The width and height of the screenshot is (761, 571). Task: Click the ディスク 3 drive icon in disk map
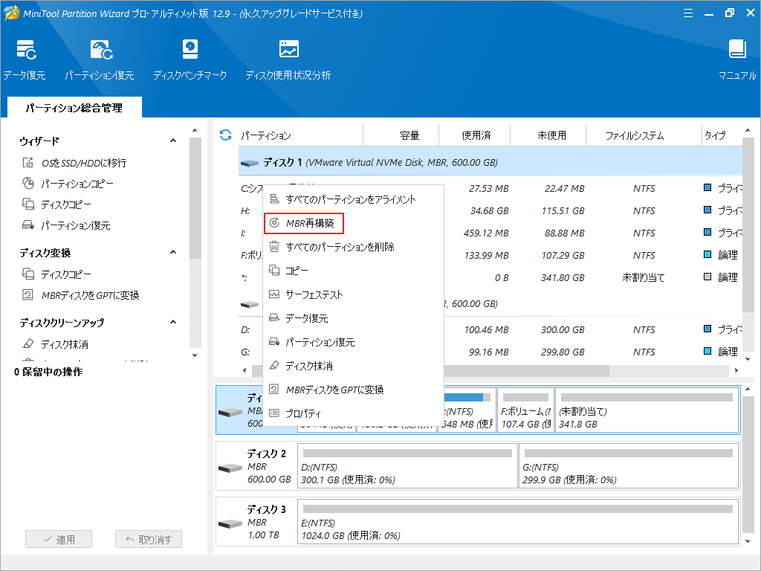pos(230,524)
